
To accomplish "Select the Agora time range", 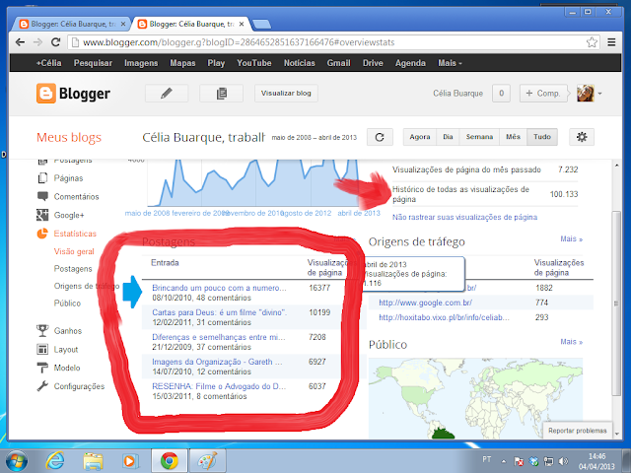I will [x=420, y=137].
